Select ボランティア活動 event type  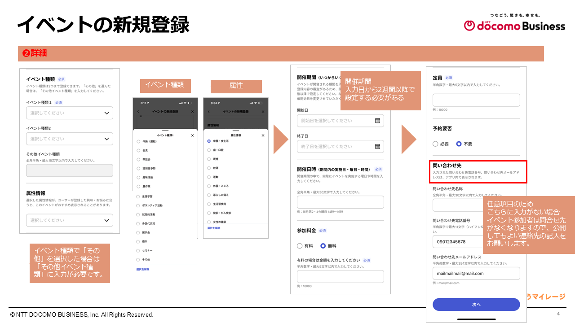pyautogui.click(x=138, y=205)
